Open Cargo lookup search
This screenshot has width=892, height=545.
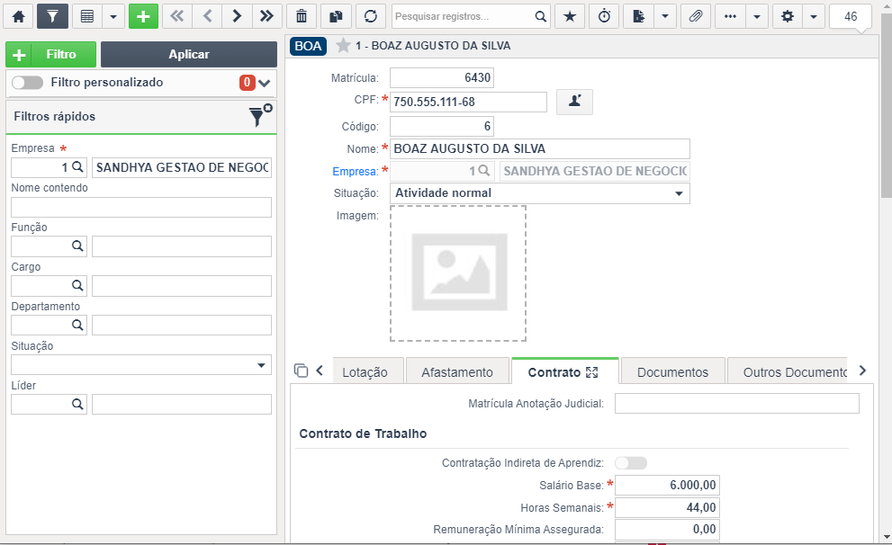[77, 285]
